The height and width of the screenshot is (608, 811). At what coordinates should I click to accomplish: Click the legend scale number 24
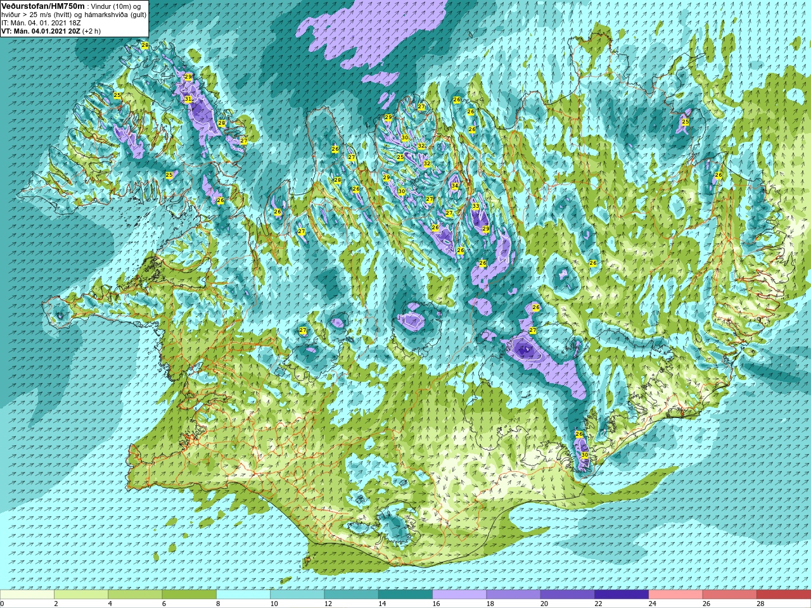(x=652, y=604)
